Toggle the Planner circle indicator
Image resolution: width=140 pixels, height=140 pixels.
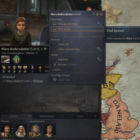[x=37, y=53]
